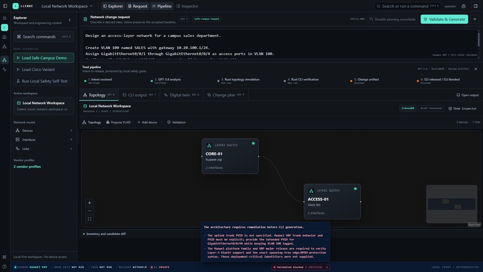483x272 pixels.
Task: Click Propose VLAN toolbar button
Action: 118,122
